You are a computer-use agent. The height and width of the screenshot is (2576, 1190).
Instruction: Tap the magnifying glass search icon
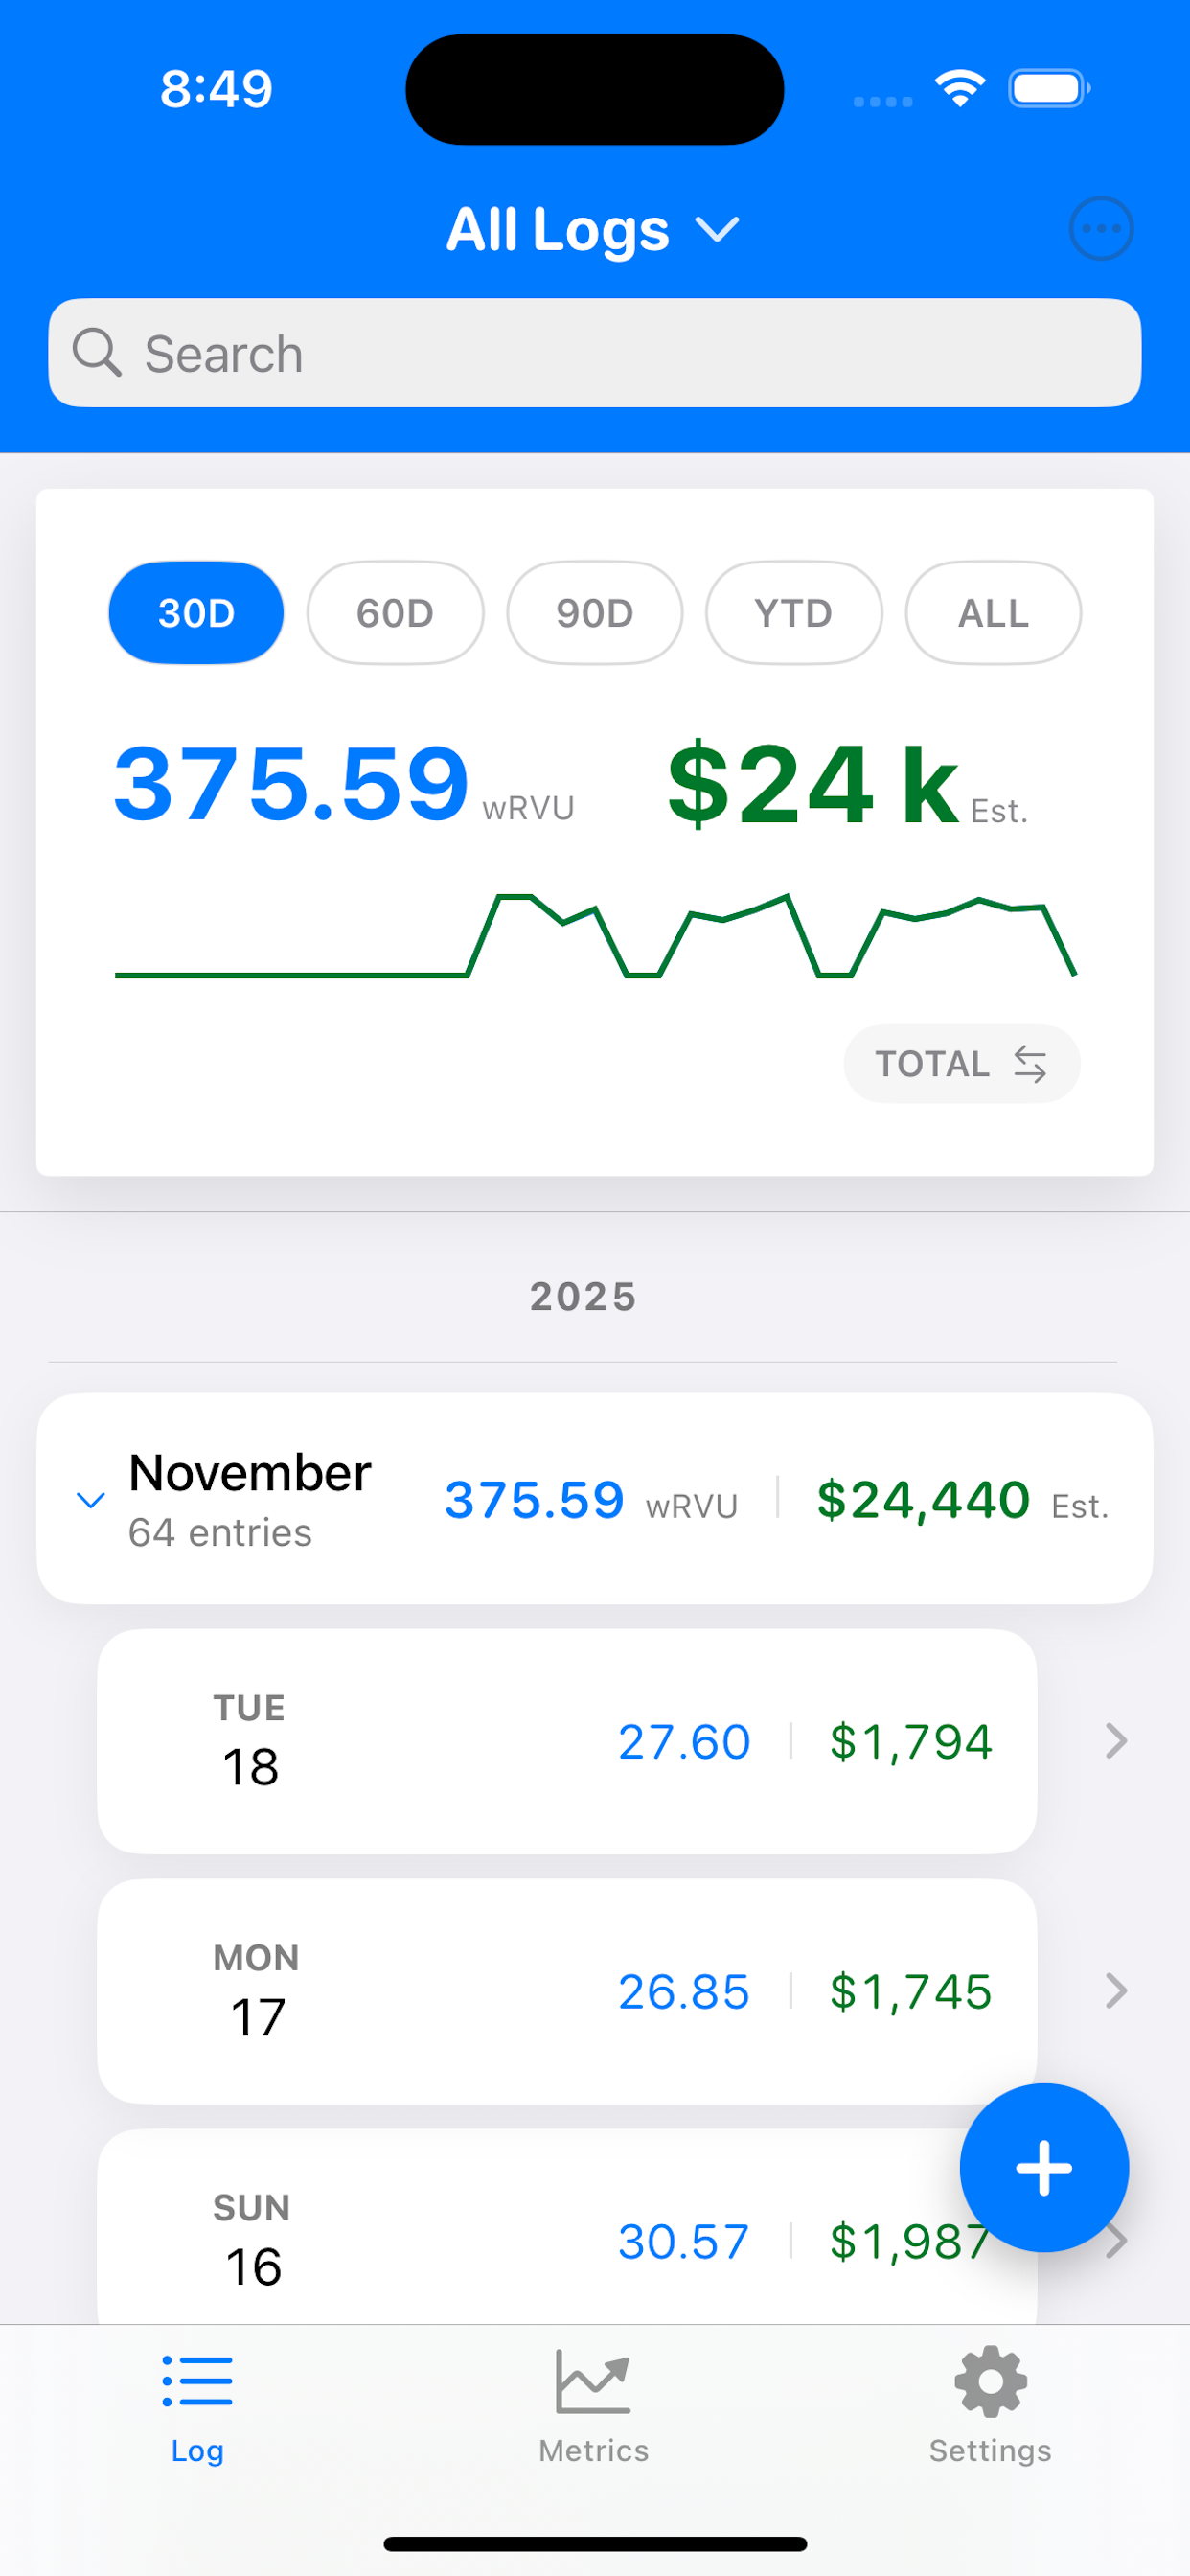pos(97,353)
